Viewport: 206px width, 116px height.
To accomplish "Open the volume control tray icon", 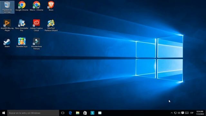I will [x=179, y=113].
